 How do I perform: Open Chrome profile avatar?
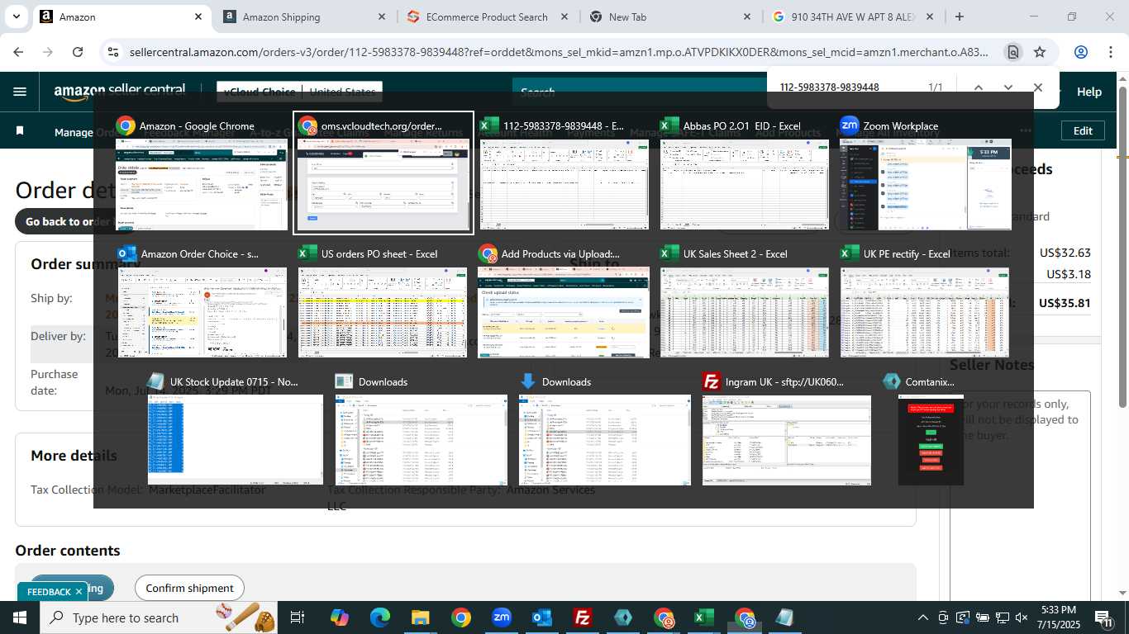[1080, 52]
